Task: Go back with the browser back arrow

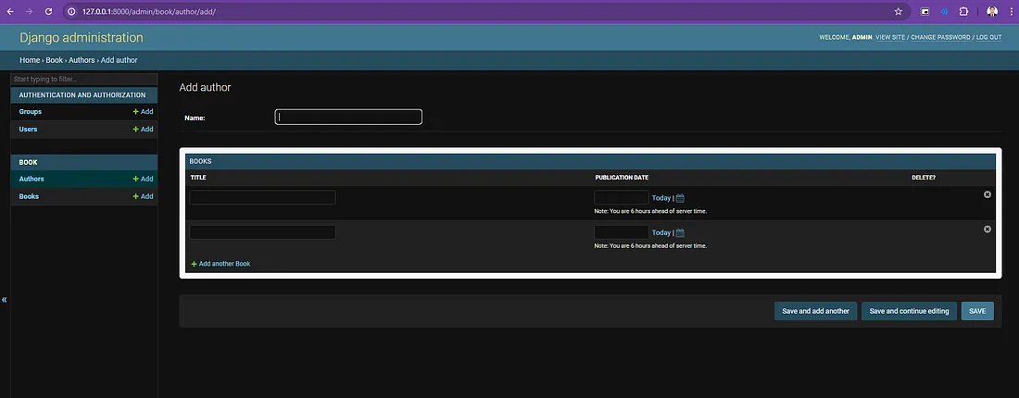Action: point(10,12)
